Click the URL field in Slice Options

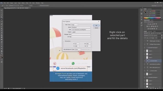pos(81,30)
